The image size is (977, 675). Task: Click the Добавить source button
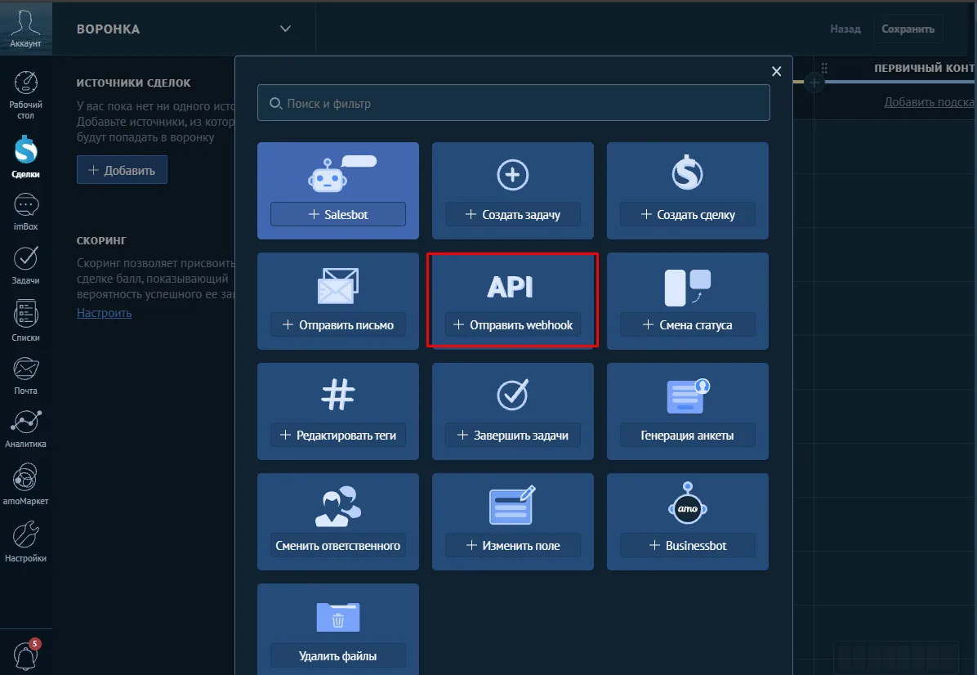point(123,170)
